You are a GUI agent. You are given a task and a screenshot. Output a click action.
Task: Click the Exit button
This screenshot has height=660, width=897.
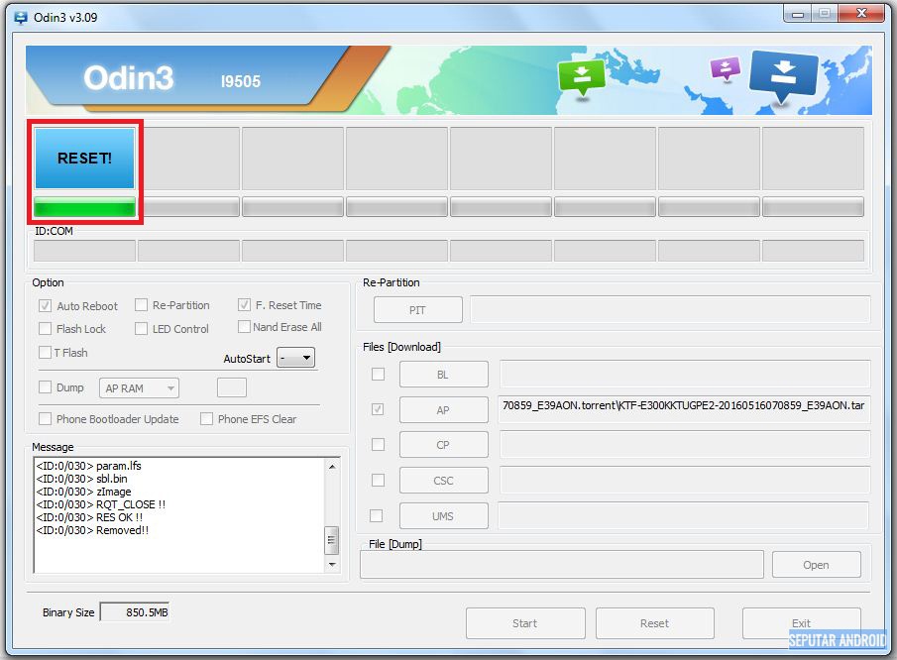pos(802,623)
